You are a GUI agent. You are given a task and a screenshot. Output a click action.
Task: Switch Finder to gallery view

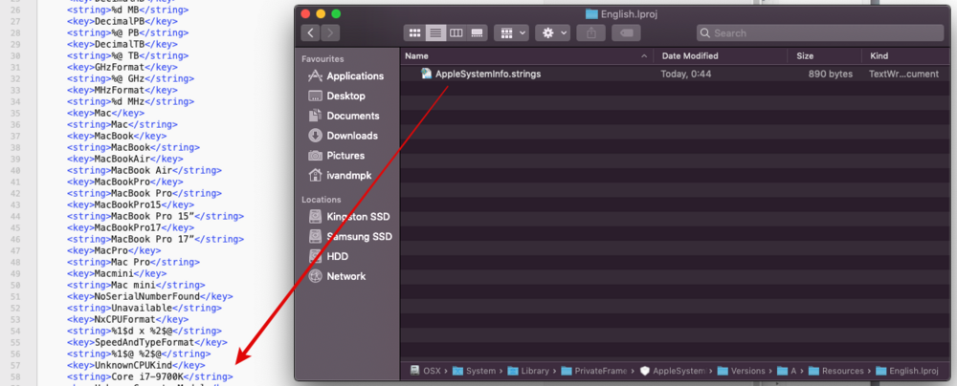point(478,32)
